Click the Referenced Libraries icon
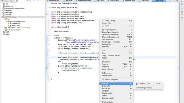This screenshot has width=184, height=103. (6, 30)
